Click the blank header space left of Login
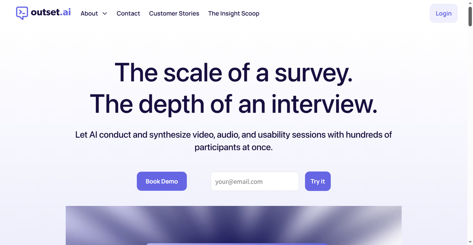The height and width of the screenshot is (245, 473). (344, 13)
